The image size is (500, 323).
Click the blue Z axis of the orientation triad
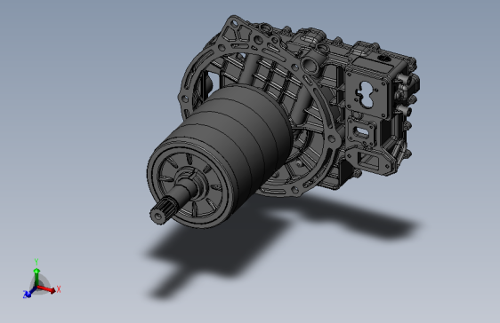click(29, 292)
